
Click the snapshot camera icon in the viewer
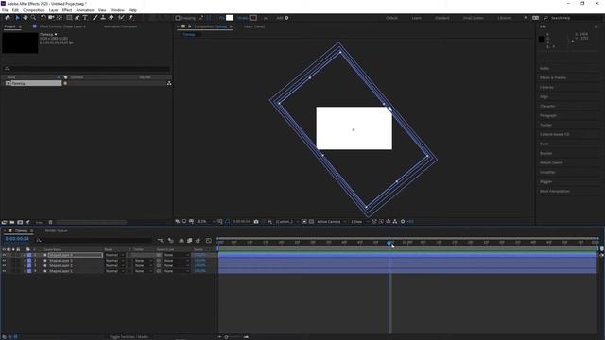tap(256, 222)
